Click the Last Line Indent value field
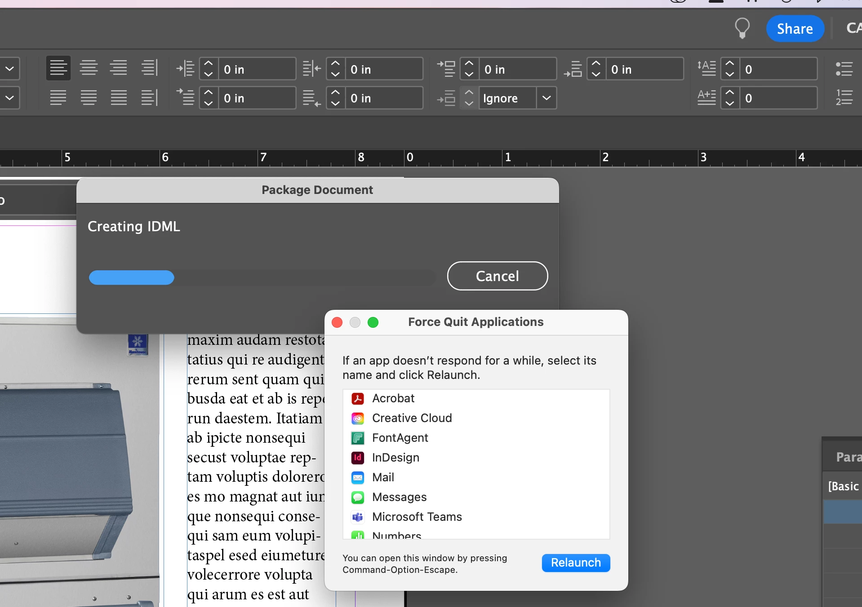 (x=384, y=98)
